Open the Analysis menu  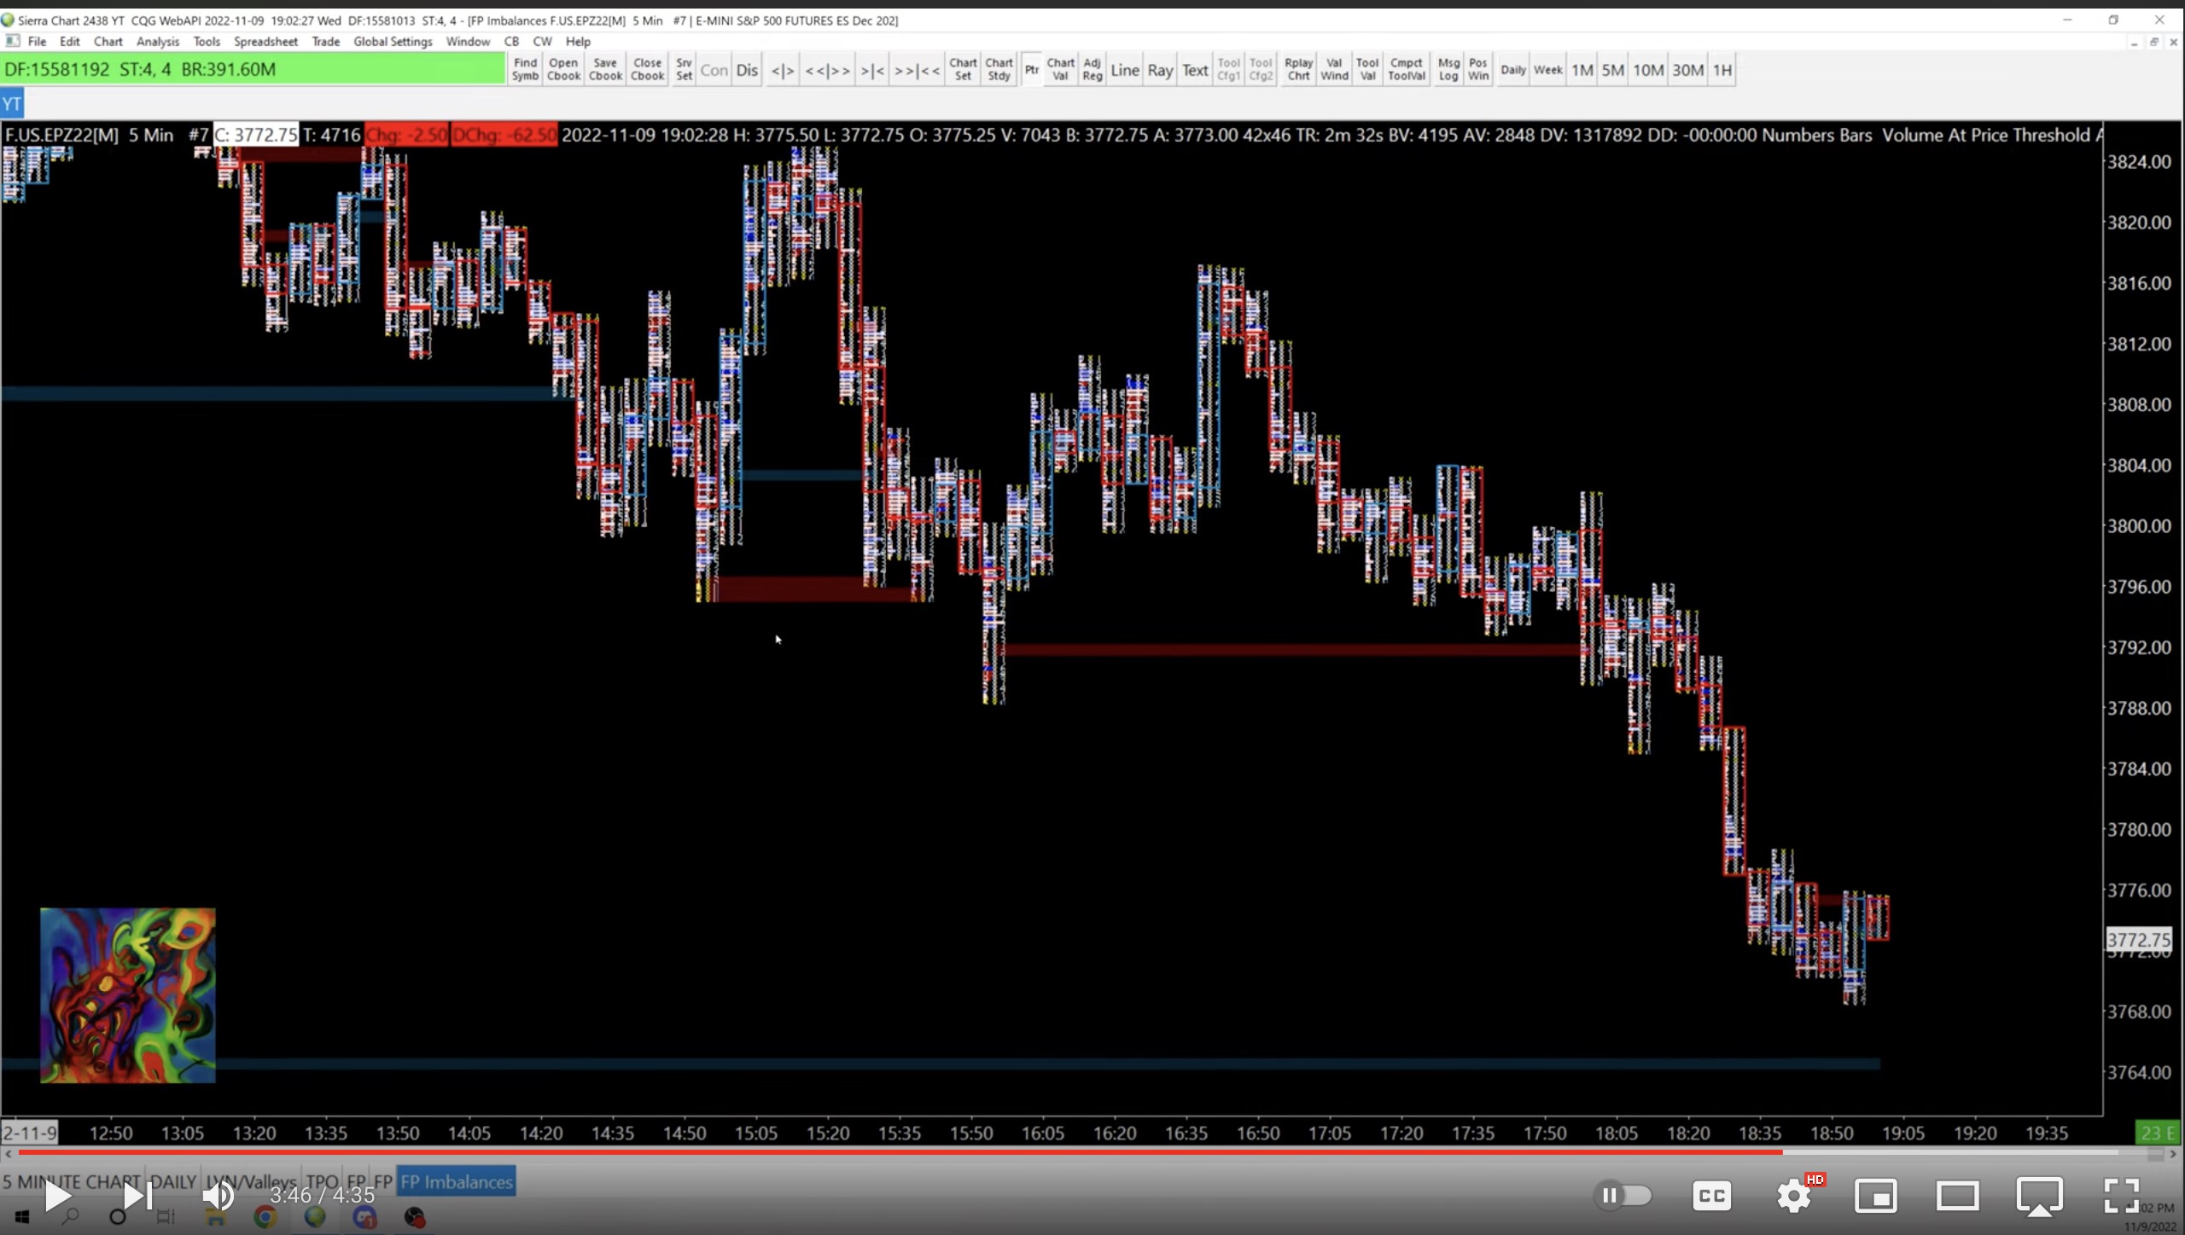click(x=158, y=41)
